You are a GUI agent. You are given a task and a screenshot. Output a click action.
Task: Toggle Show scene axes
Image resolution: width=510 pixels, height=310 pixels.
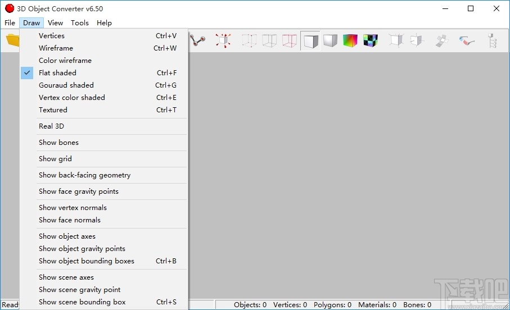(104, 277)
